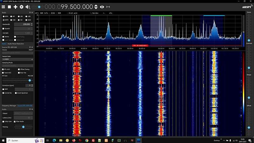The height and width of the screenshot is (143, 254).
Task: Click the Windows Start button
Action: pos(3,140)
